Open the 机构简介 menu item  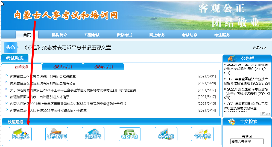pos(59,35)
